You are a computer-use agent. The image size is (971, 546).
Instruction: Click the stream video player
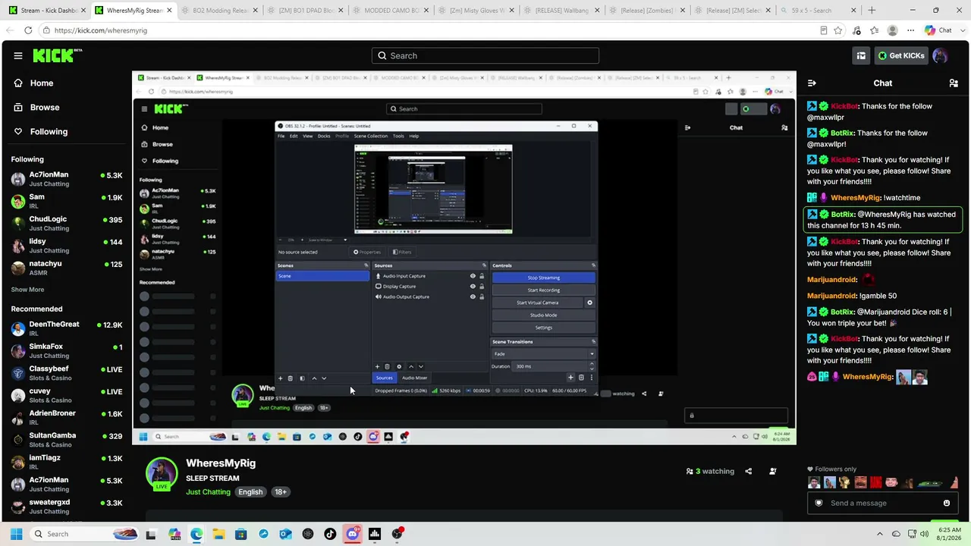(464, 258)
